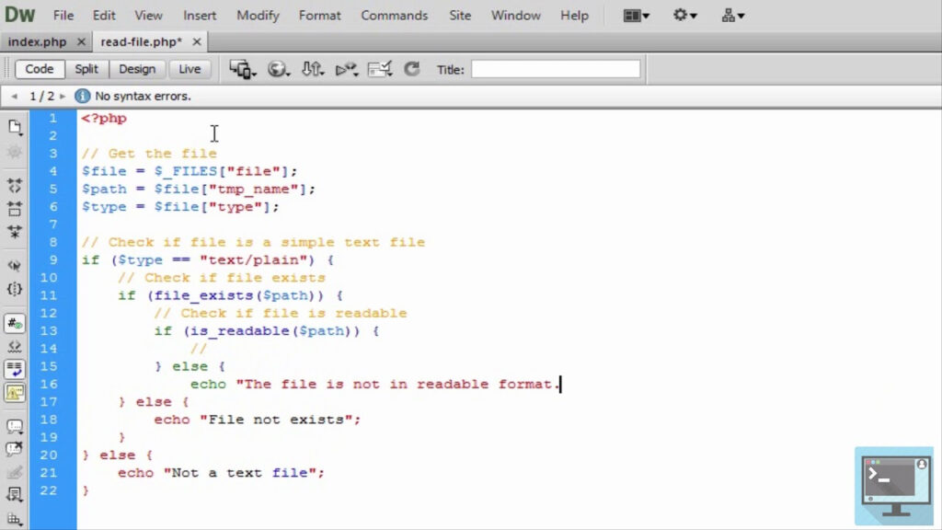Open the Site menu
This screenshot has width=942, height=530.
pos(460,16)
